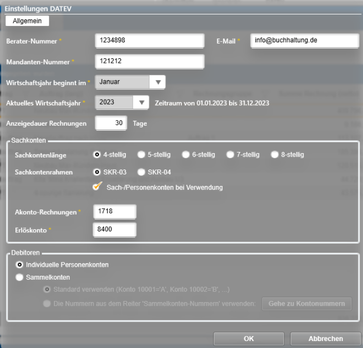The image size is (363, 348).
Task: Switch to SKR-04 Sachkontenrahmen
Action: (x=141, y=172)
